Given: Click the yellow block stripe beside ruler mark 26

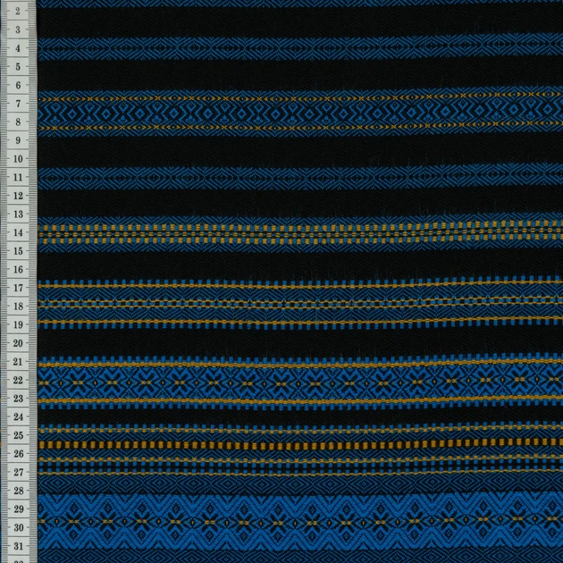Looking at the screenshot, I should coord(300,445).
